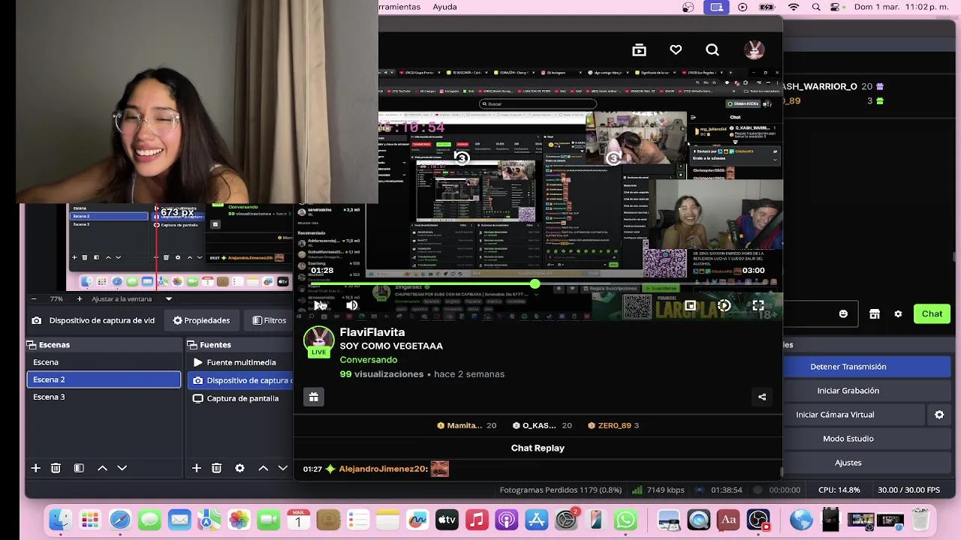The height and width of the screenshot is (540, 961).
Task: Open Safari from the Dock
Action: (x=119, y=520)
